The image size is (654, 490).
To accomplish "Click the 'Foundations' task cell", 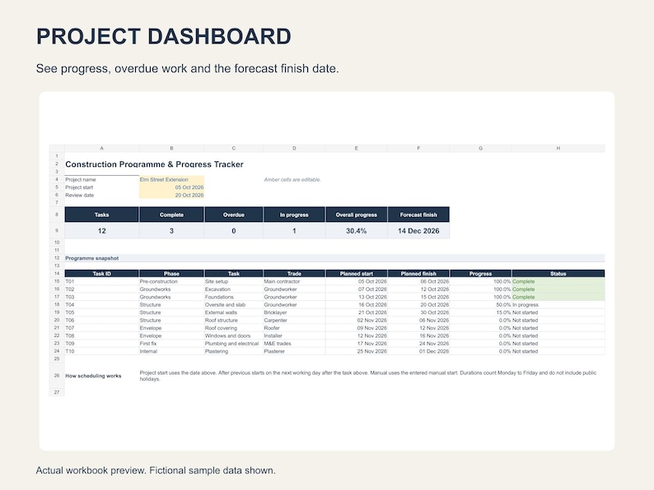I will pos(234,297).
